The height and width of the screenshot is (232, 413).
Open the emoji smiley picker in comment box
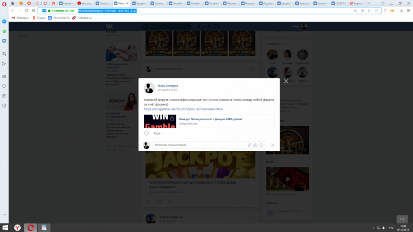(261, 145)
